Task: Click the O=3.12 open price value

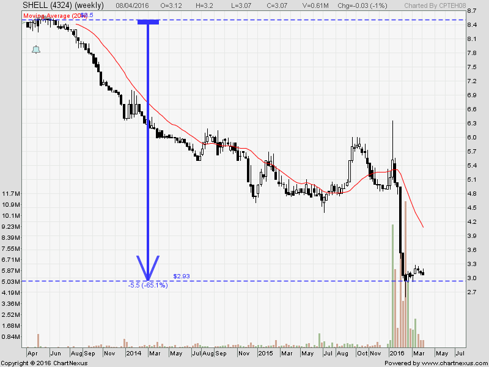Action: pyautogui.click(x=170, y=6)
